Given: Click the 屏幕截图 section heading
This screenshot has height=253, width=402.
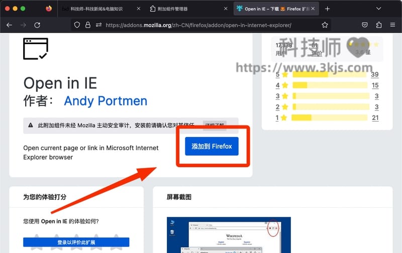Looking at the screenshot, I should point(179,197).
